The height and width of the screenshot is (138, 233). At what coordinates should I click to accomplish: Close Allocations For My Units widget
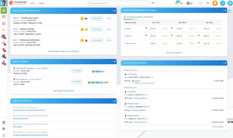pyautogui.click(x=226, y=63)
